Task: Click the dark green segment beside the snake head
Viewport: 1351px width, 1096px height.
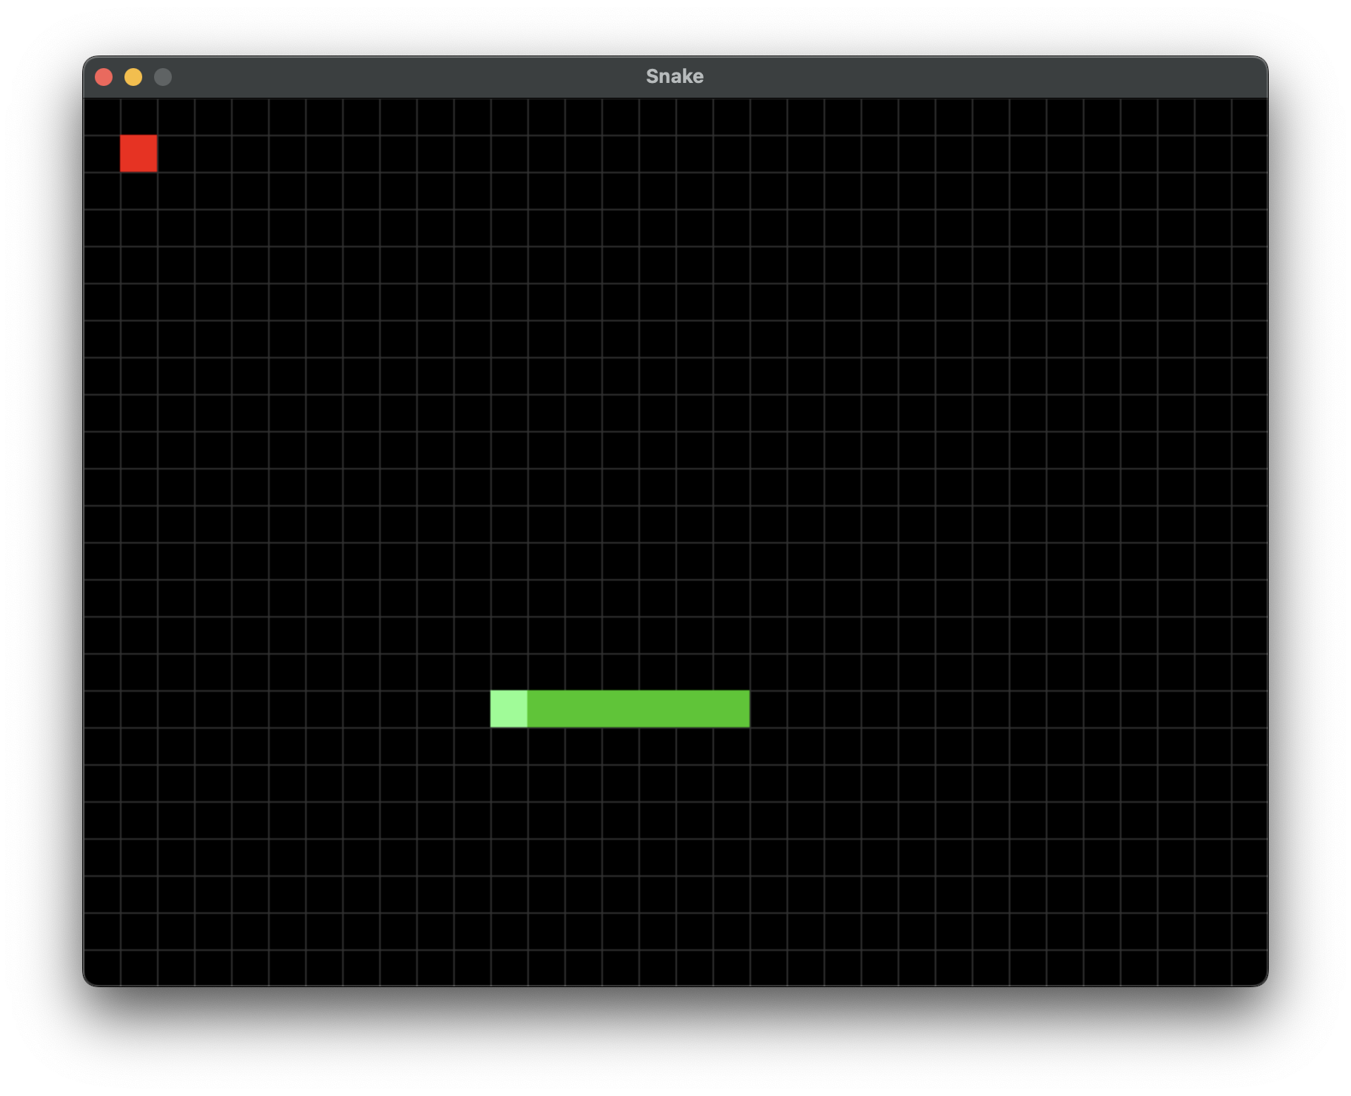Action: pos(546,709)
